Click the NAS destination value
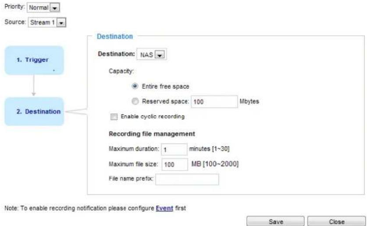Image resolution: width=367 pixels, height=226 pixels. [x=146, y=55]
